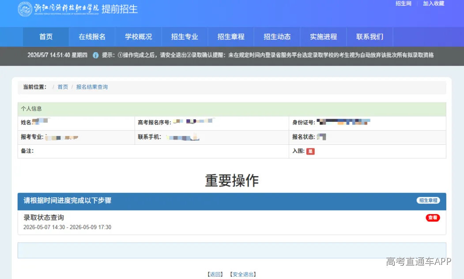Click the college logo emblem
The image size is (464, 279).
point(25,9)
